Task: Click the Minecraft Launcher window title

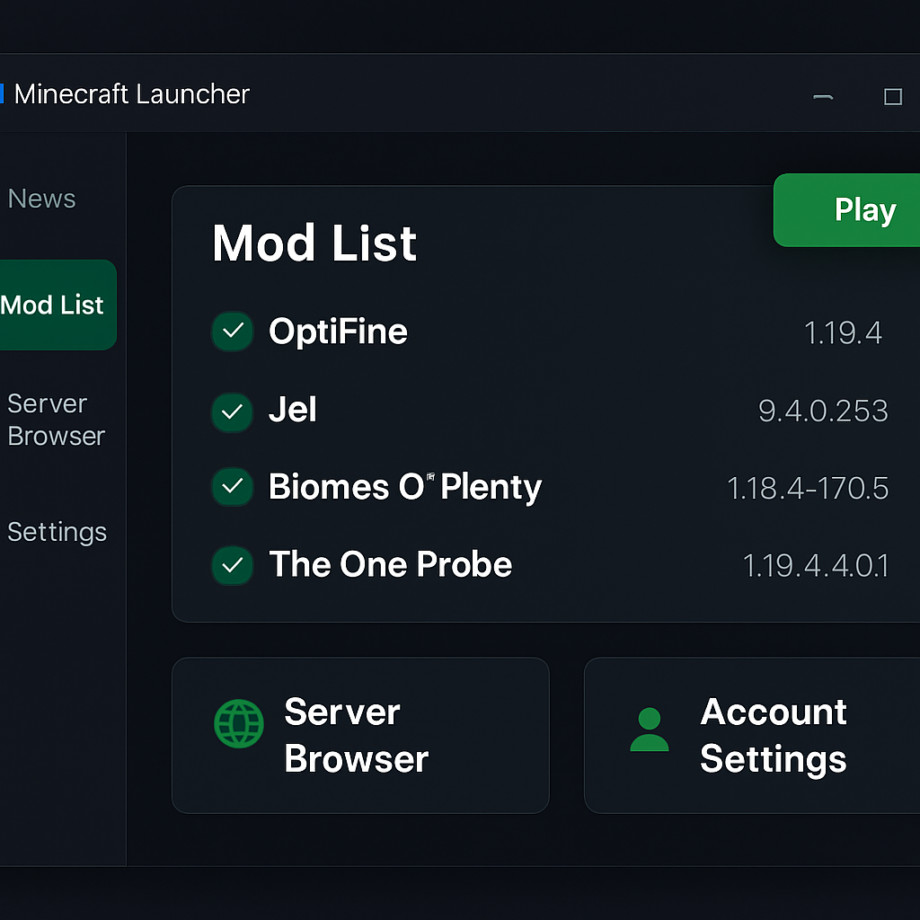Action: [x=132, y=93]
